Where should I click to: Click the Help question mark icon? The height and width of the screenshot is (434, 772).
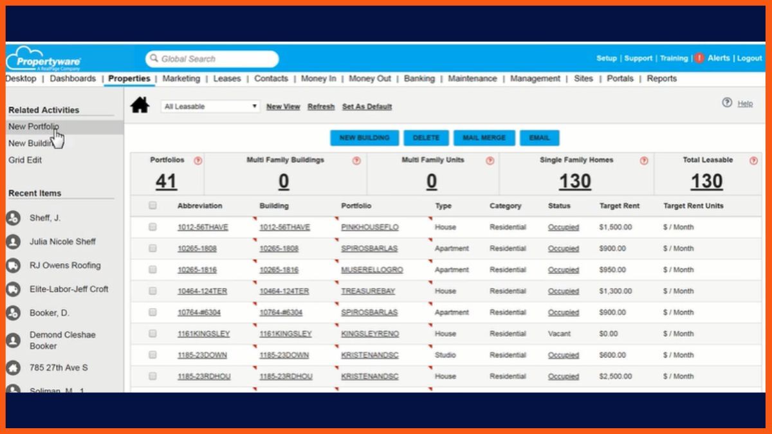[x=727, y=103]
